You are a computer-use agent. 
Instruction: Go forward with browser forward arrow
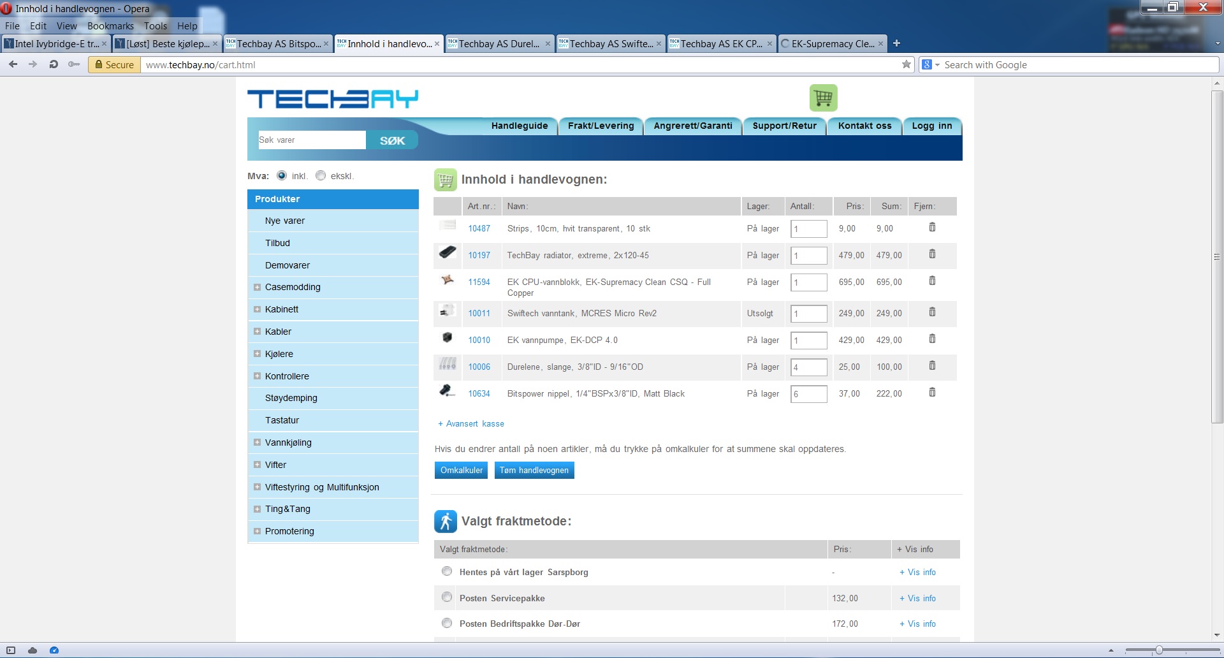(33, 64)
